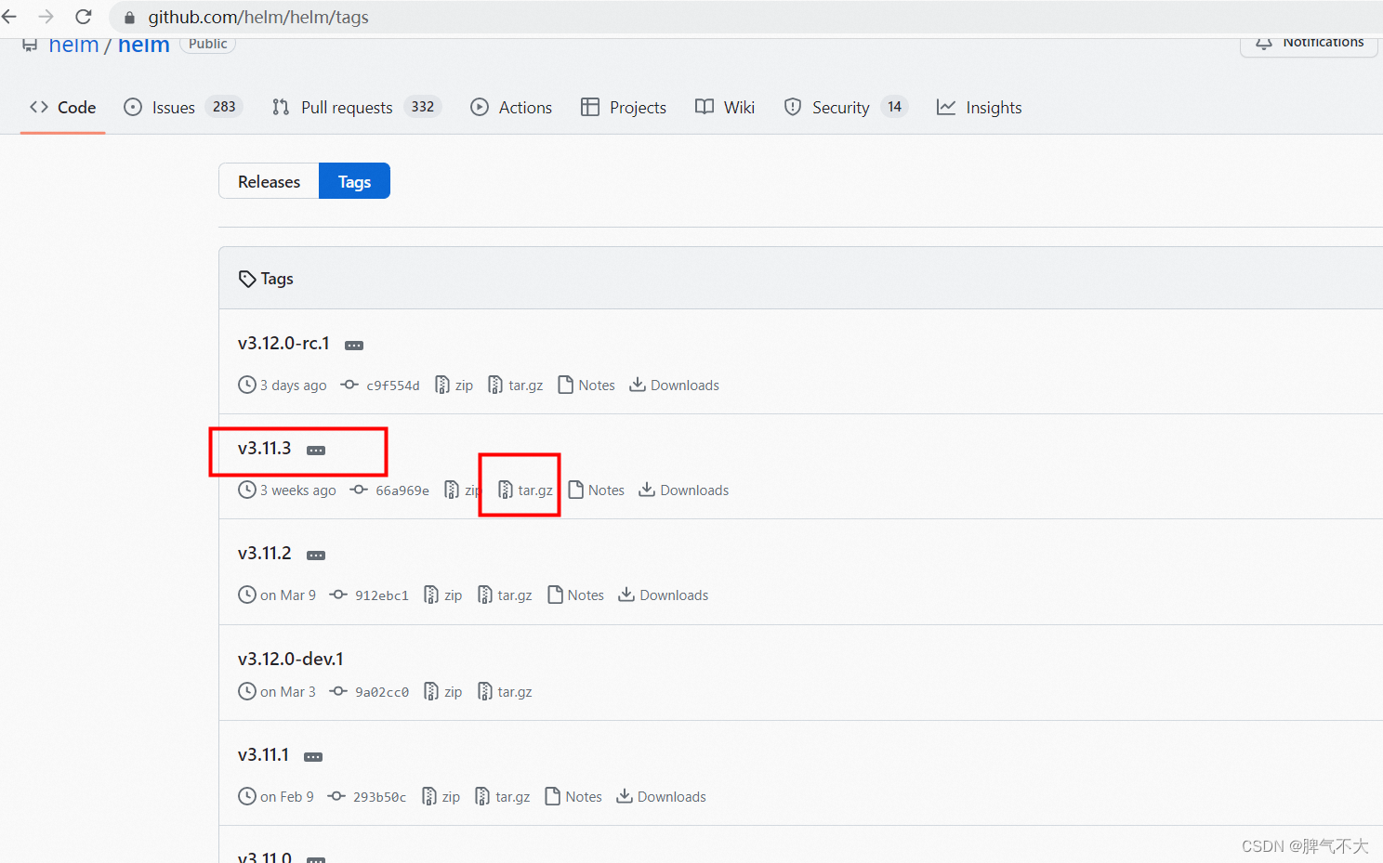Click the Pull requests count 332
Image resolution: width=1383 pixels, height=863 pixels.
(423, 107)
